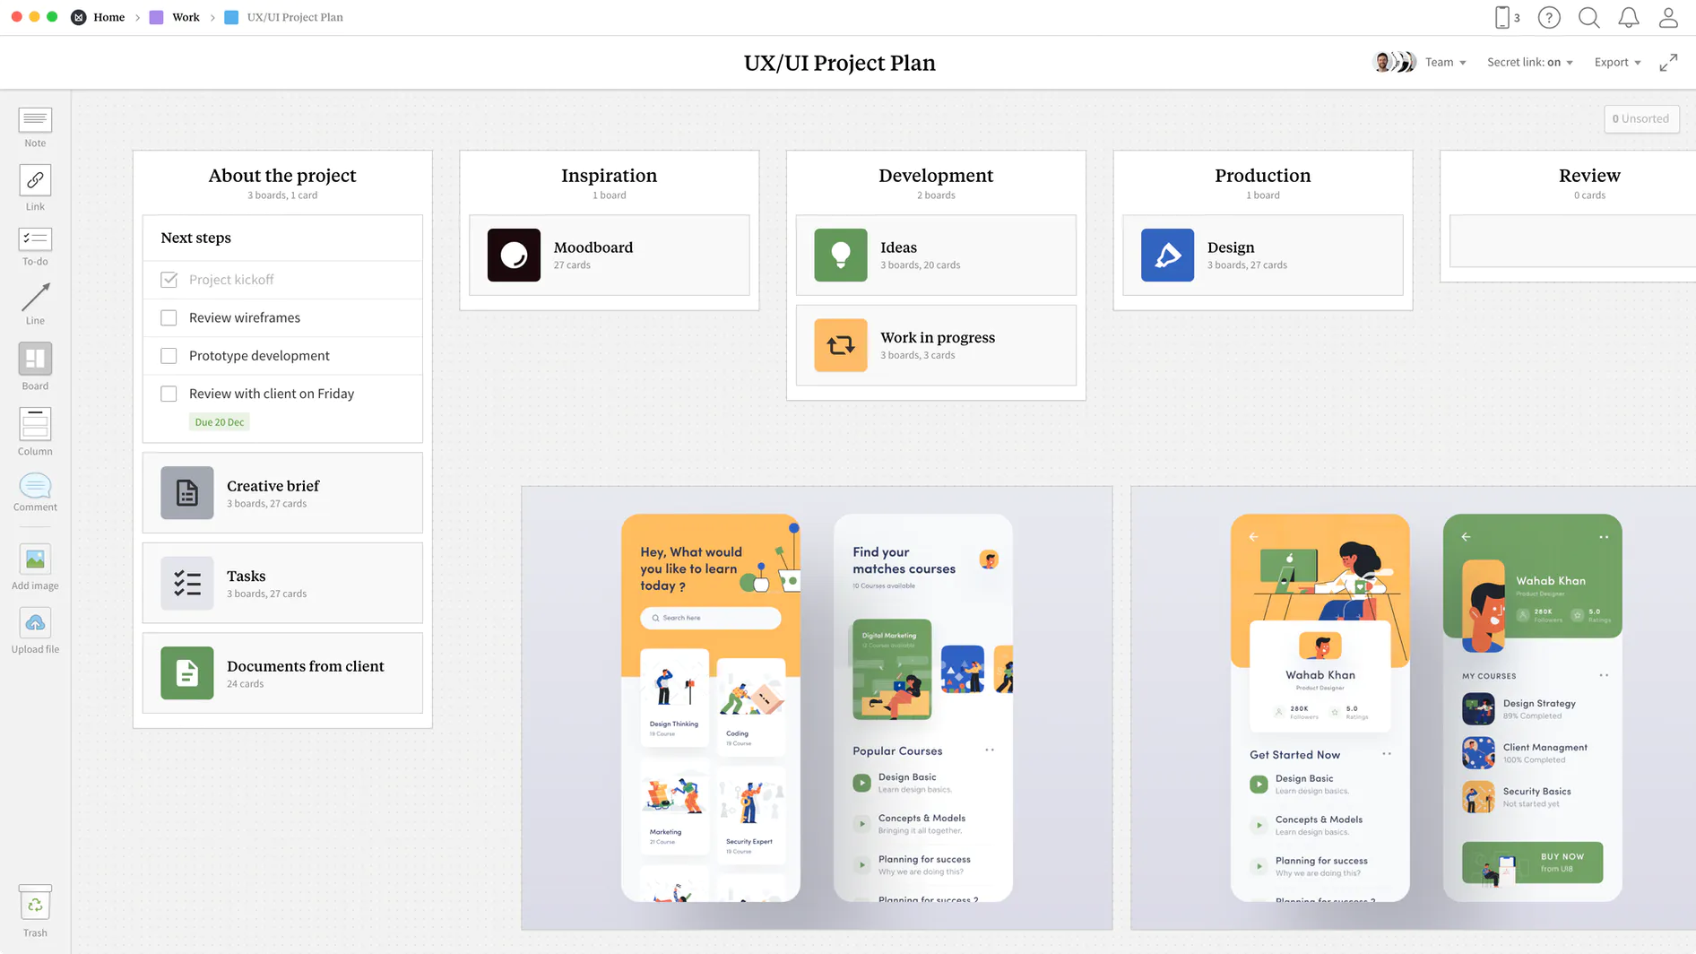Open the orange app mockup image

pyautogui.click(x=817, y=708)
